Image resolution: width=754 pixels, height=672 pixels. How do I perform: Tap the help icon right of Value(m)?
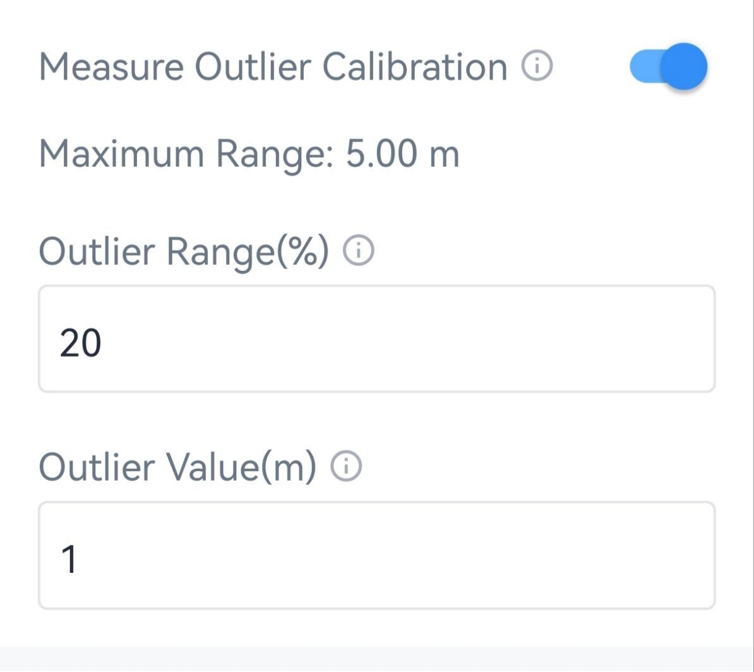click(346, 467)
